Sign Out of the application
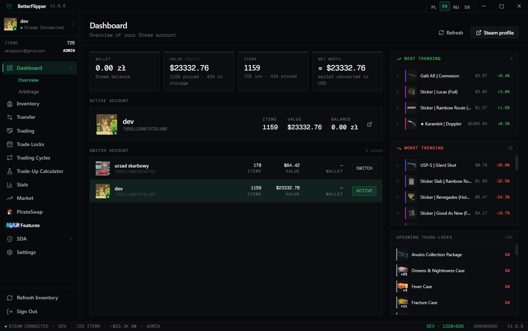Image resolution: width=528 pixels, height=331 pixels. 40,311
